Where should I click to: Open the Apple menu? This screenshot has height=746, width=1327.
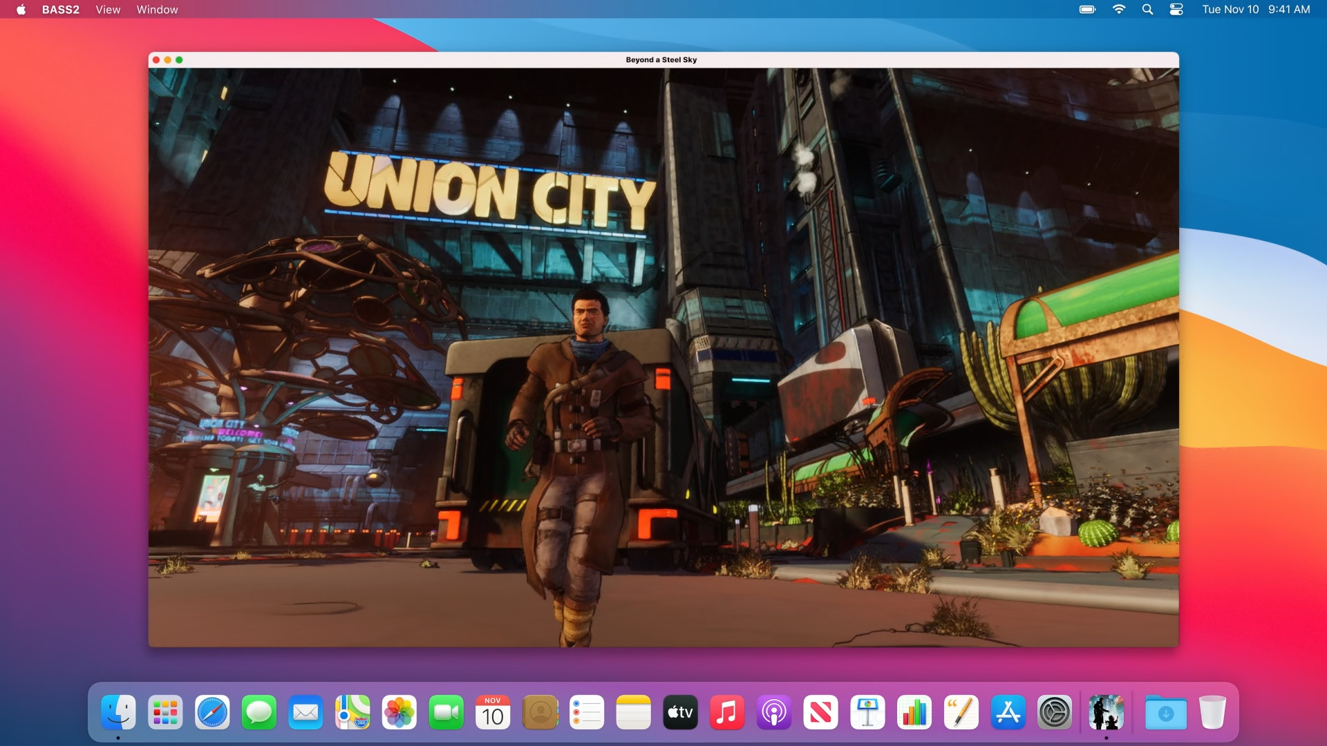(21, 10)
